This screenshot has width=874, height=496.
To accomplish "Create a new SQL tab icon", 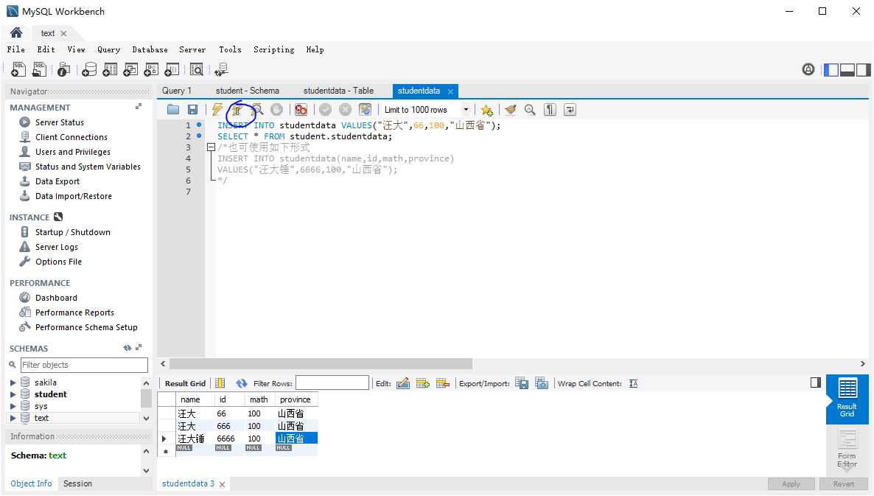I will coord(18,69).
